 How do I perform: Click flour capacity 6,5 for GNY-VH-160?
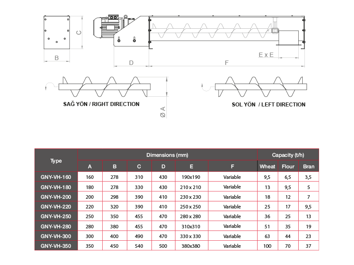tap(288, 177)
